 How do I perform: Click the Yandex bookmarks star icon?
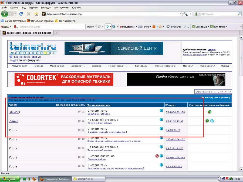click(160, 27)
